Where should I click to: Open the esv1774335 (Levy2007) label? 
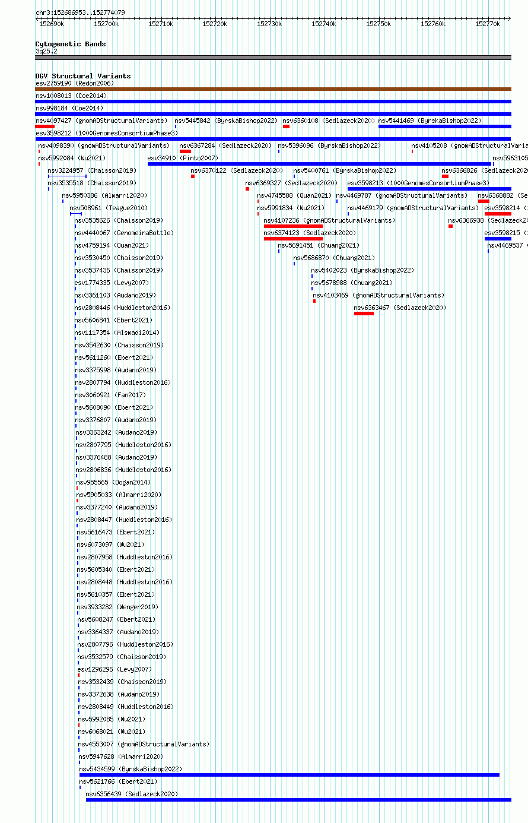tap(112, 283)
